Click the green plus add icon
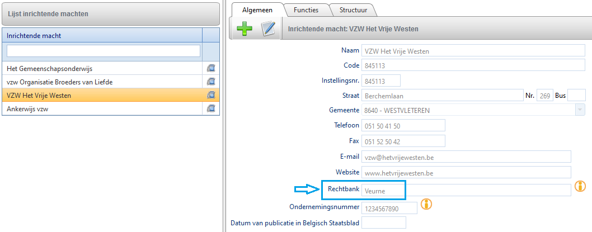This screenshot has height=232, width=592. [245, 29]
